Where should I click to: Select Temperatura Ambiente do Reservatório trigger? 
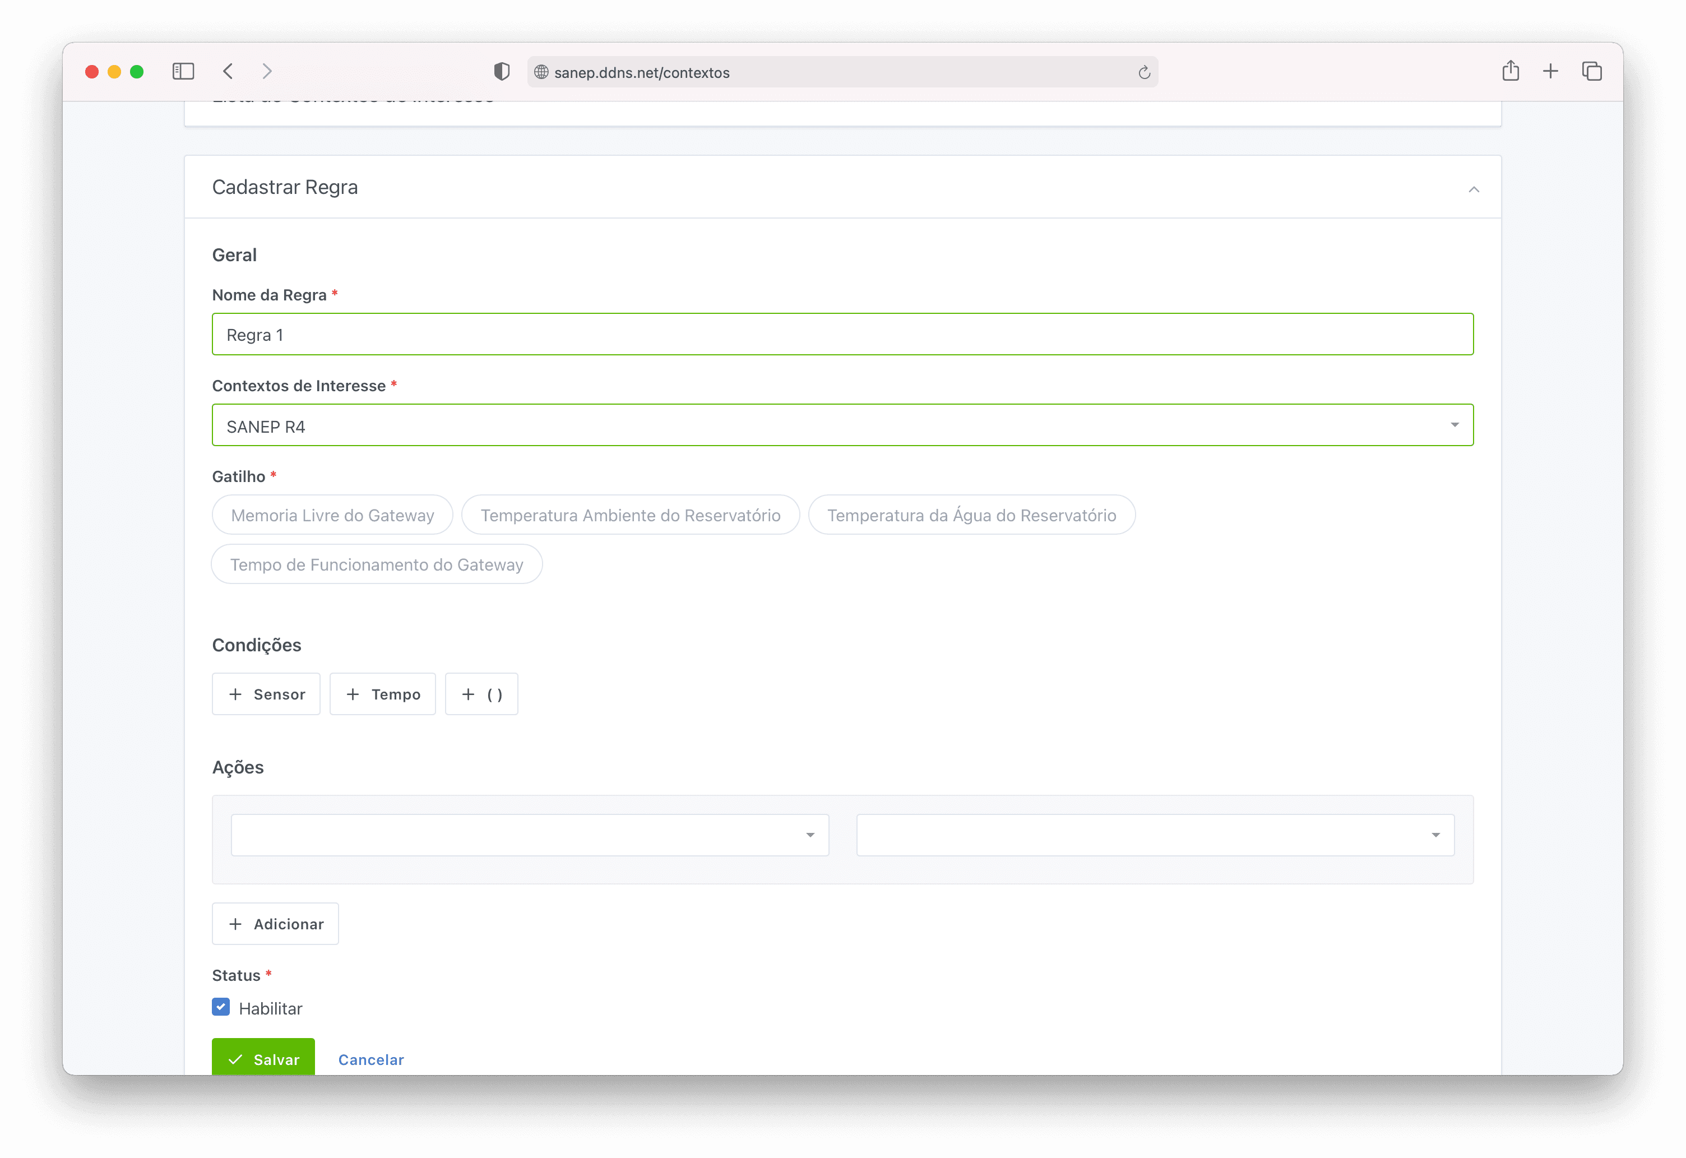pyautogui.click(x=629, y=515)
